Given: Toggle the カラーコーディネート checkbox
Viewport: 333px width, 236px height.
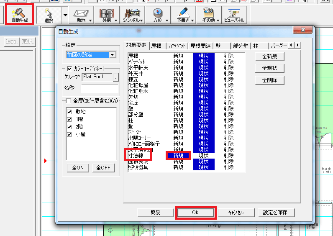Looking at the screenshot, I should (x=70, y=69).
